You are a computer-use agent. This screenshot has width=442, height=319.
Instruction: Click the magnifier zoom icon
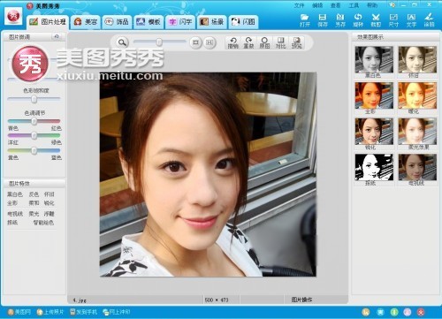coord(122,42)
